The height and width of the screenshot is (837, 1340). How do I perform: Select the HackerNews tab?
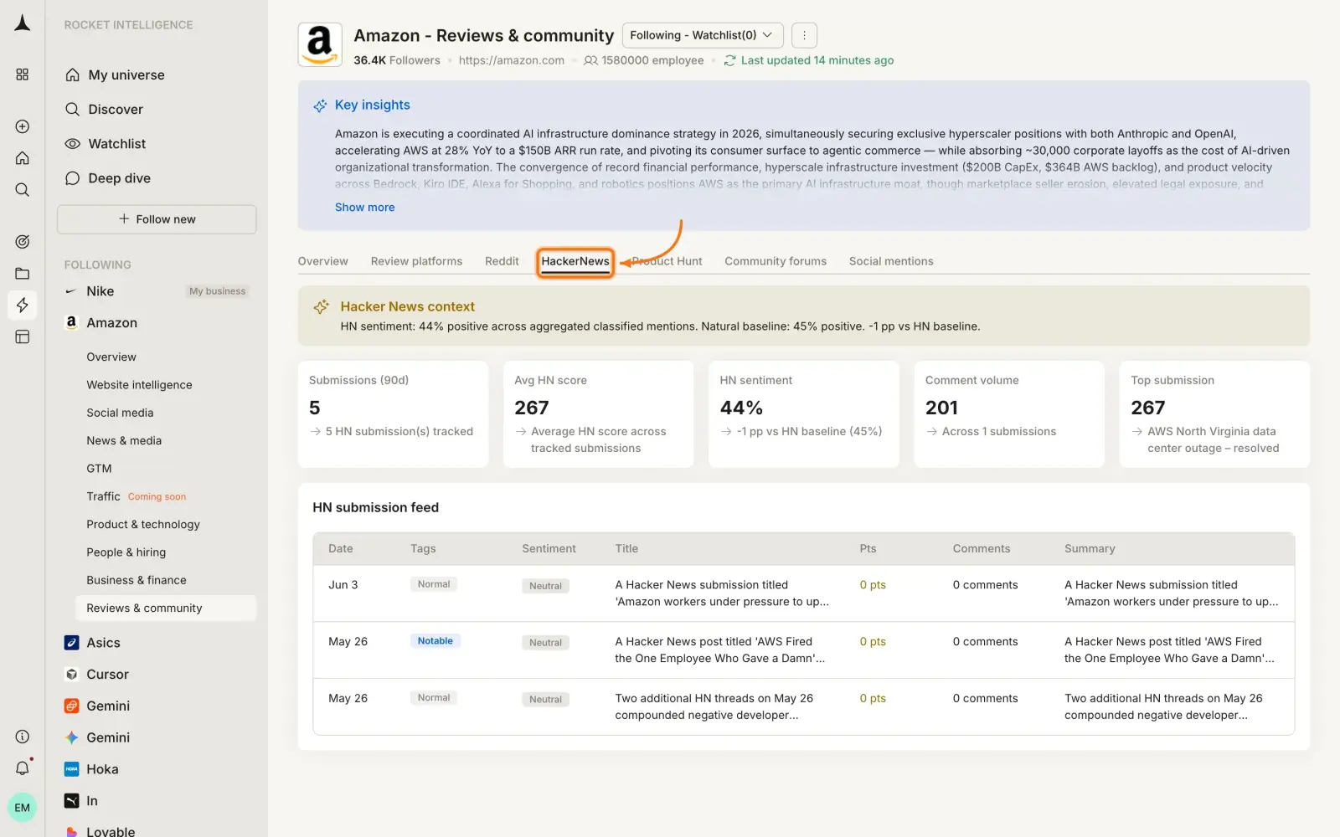click(575, 261)
